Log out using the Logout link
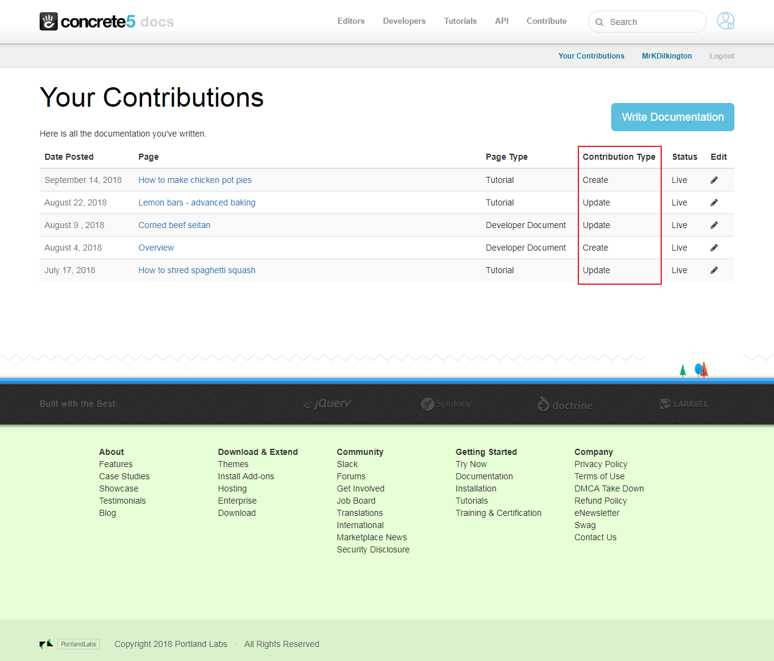The image size is (774, 661). click(x=722, y=55)
